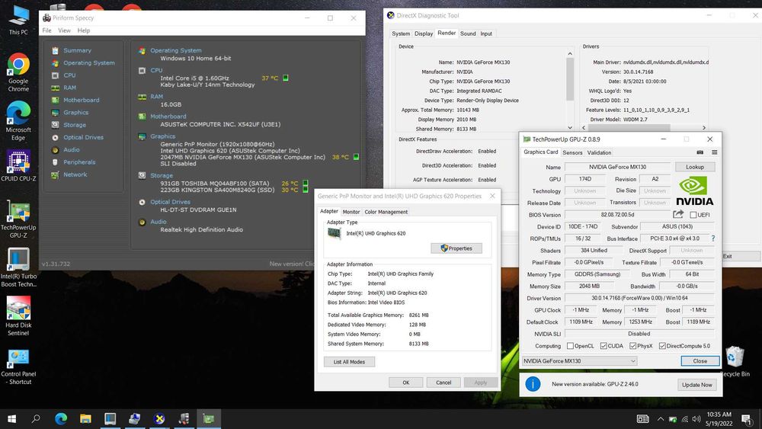The image size is (762, 429).
Task: Click the List All Modes button
Action: pos(349,362)
